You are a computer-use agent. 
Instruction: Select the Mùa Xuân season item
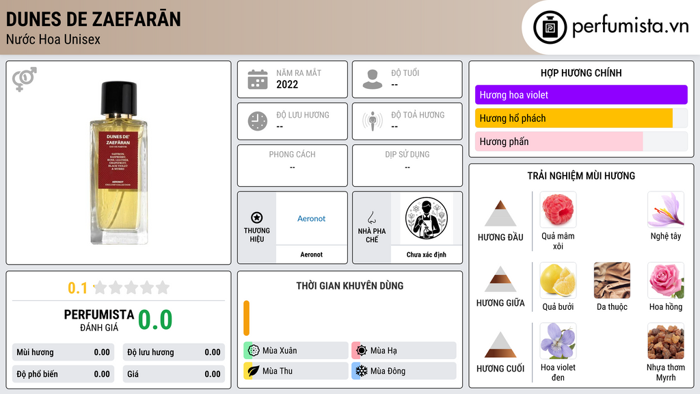pyautogui.click(x=296, y=351)
